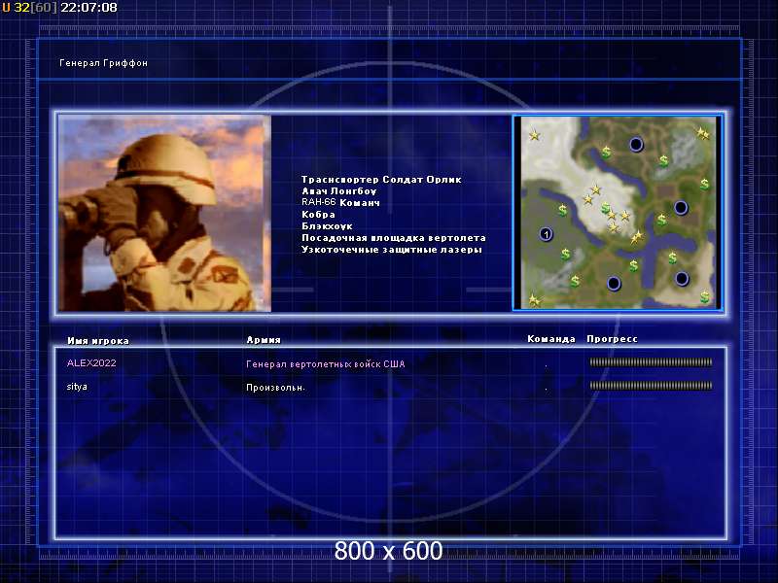Select the empty start circle at minimap's right edge
Image resolution: width=778 pixels, height=583 pixels.
point(681,207)
